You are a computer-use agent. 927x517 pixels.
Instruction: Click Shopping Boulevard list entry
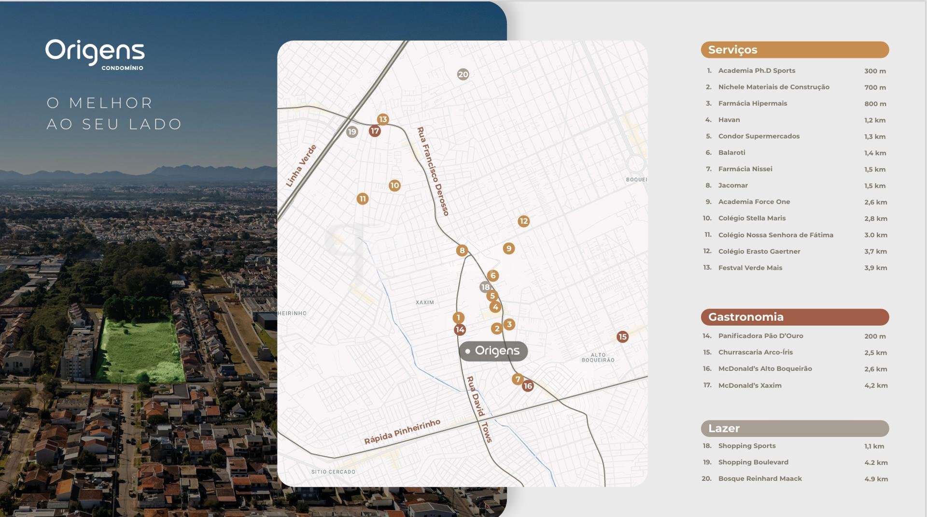[753, 462]
